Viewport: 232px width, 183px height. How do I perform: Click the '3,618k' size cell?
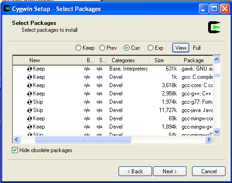[170, 85]
